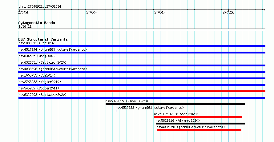This screenshot has width=274, height=142.
Task: Open nsv4033396 (gnomADStructuralVariants) label
Action: coord(53,69)
